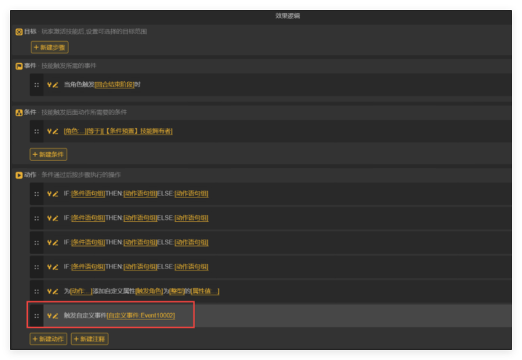The width and height of the screenshot is (522, 360).
Task: Click the drag handle of the first IF row
Action: [36, 194]
